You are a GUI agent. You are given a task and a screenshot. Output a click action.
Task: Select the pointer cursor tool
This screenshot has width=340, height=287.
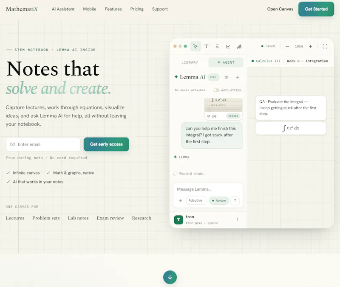coord(195,46)
